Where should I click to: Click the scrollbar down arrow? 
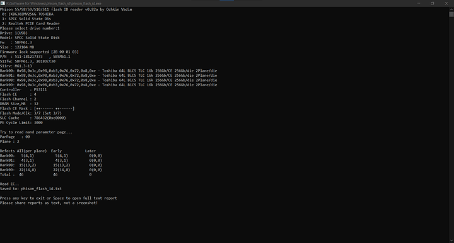(451, 240)
